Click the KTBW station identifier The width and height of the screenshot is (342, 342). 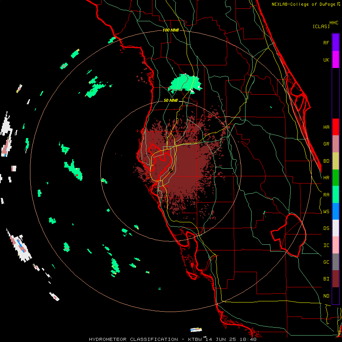(195, 339)
